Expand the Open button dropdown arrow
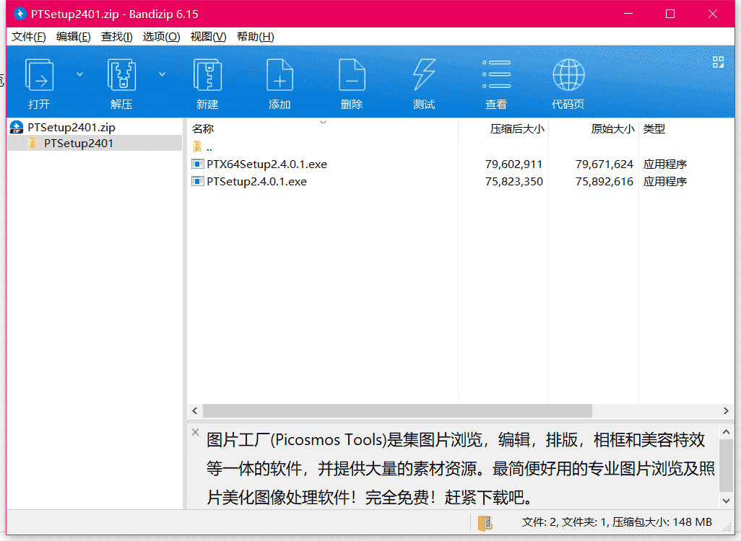This screenshot has width=741, height=541. pos(80,74)
